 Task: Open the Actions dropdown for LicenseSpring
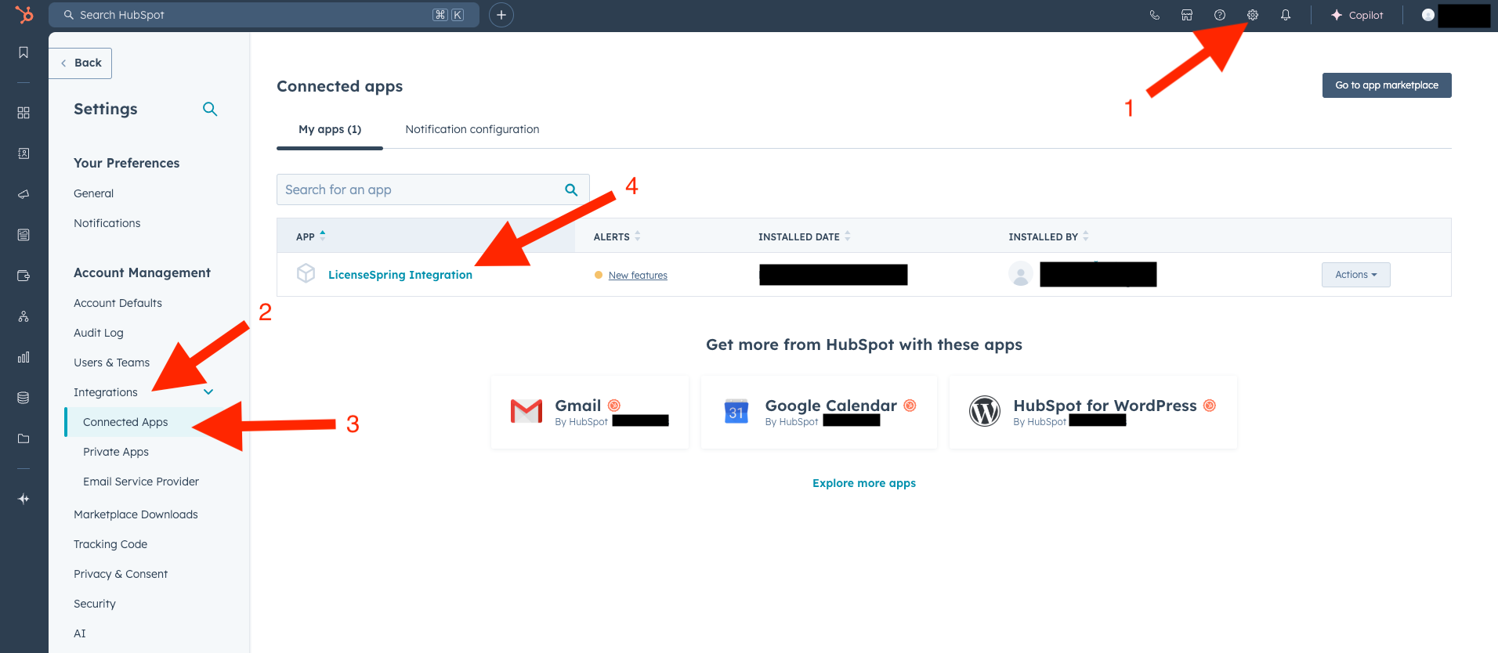pyautogui.click(x=1355, y=275)
